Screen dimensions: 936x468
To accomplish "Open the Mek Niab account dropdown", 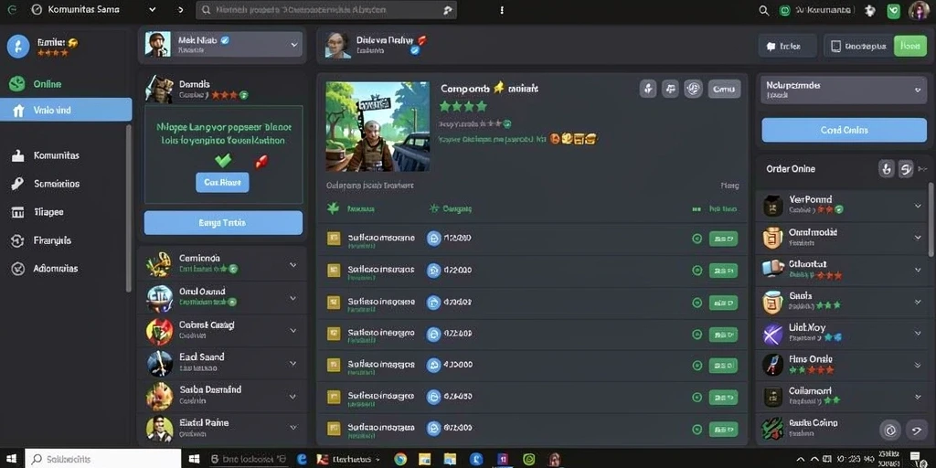I will coord(293,44).
